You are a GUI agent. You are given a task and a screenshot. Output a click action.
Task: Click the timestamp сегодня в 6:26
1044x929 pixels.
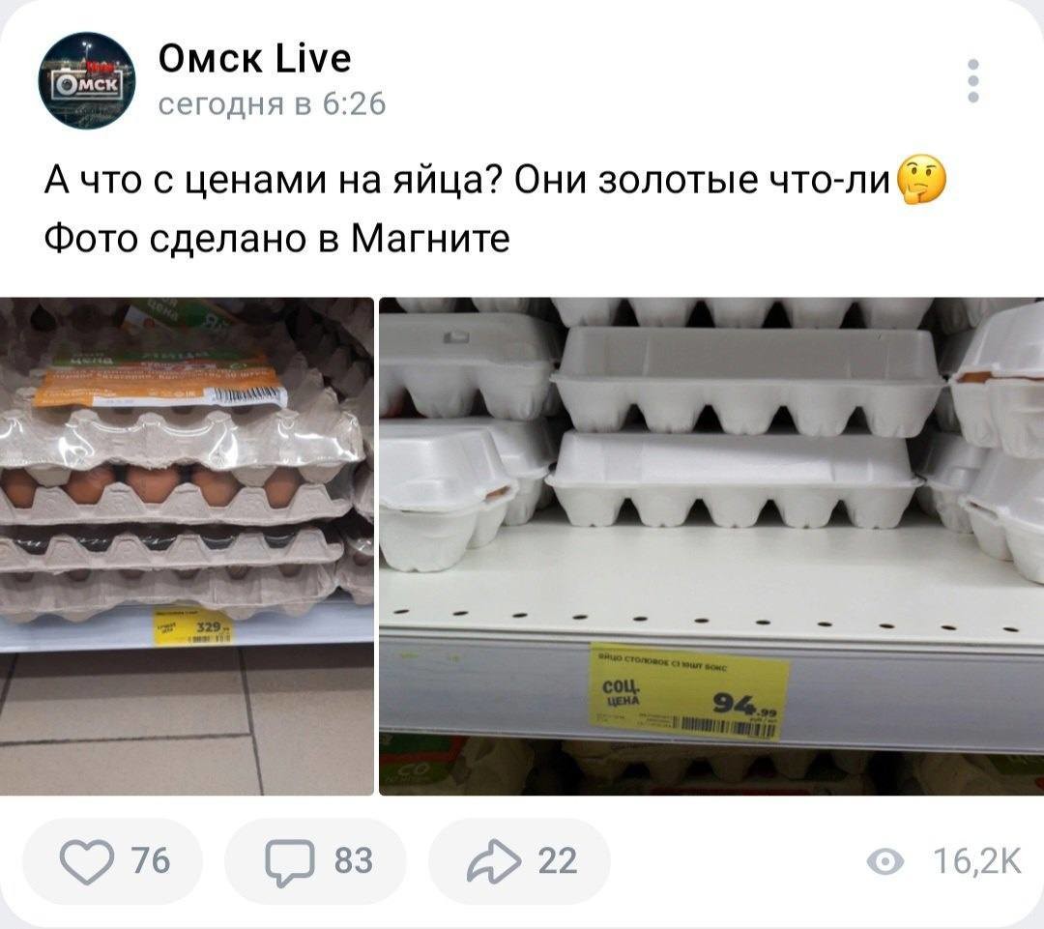(x=272, y=103)
